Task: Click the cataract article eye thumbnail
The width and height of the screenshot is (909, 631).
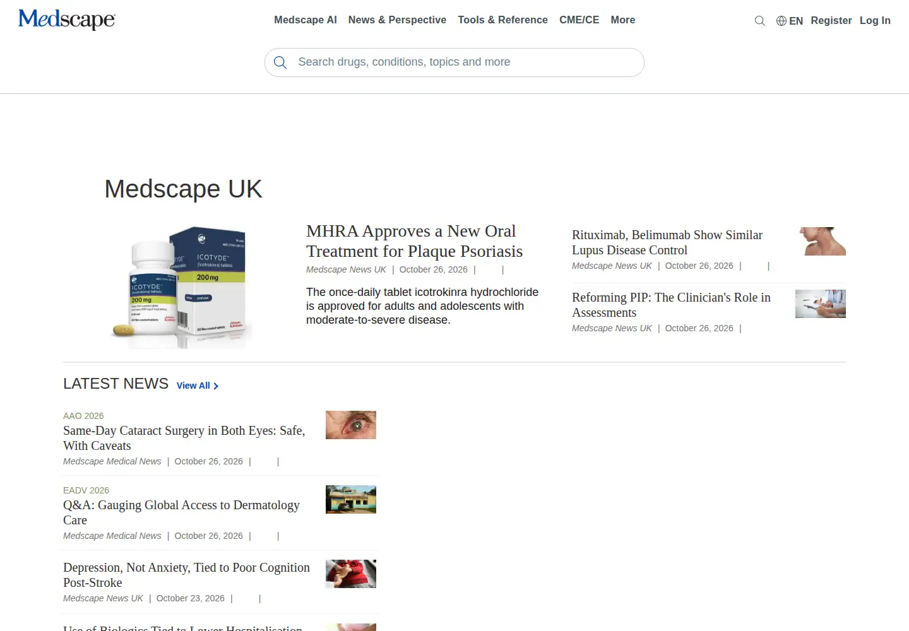Action: tap(351, 425)
